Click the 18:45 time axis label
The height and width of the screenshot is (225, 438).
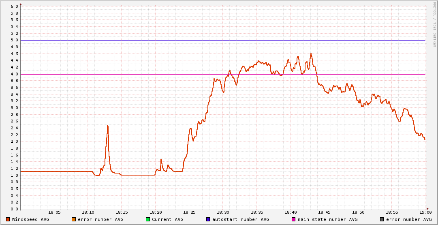point(324,212)
